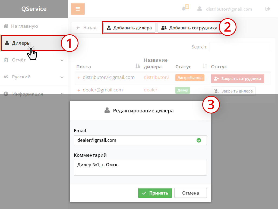The width and height of the screenshot is (278, 209).
Task: Cancel the dialog with Отмена
Action: tap(190, 193)
